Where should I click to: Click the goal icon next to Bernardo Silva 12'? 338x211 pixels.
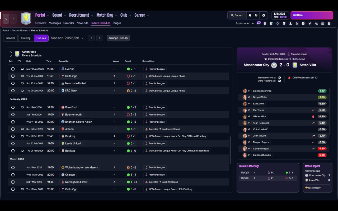point(280,78)
